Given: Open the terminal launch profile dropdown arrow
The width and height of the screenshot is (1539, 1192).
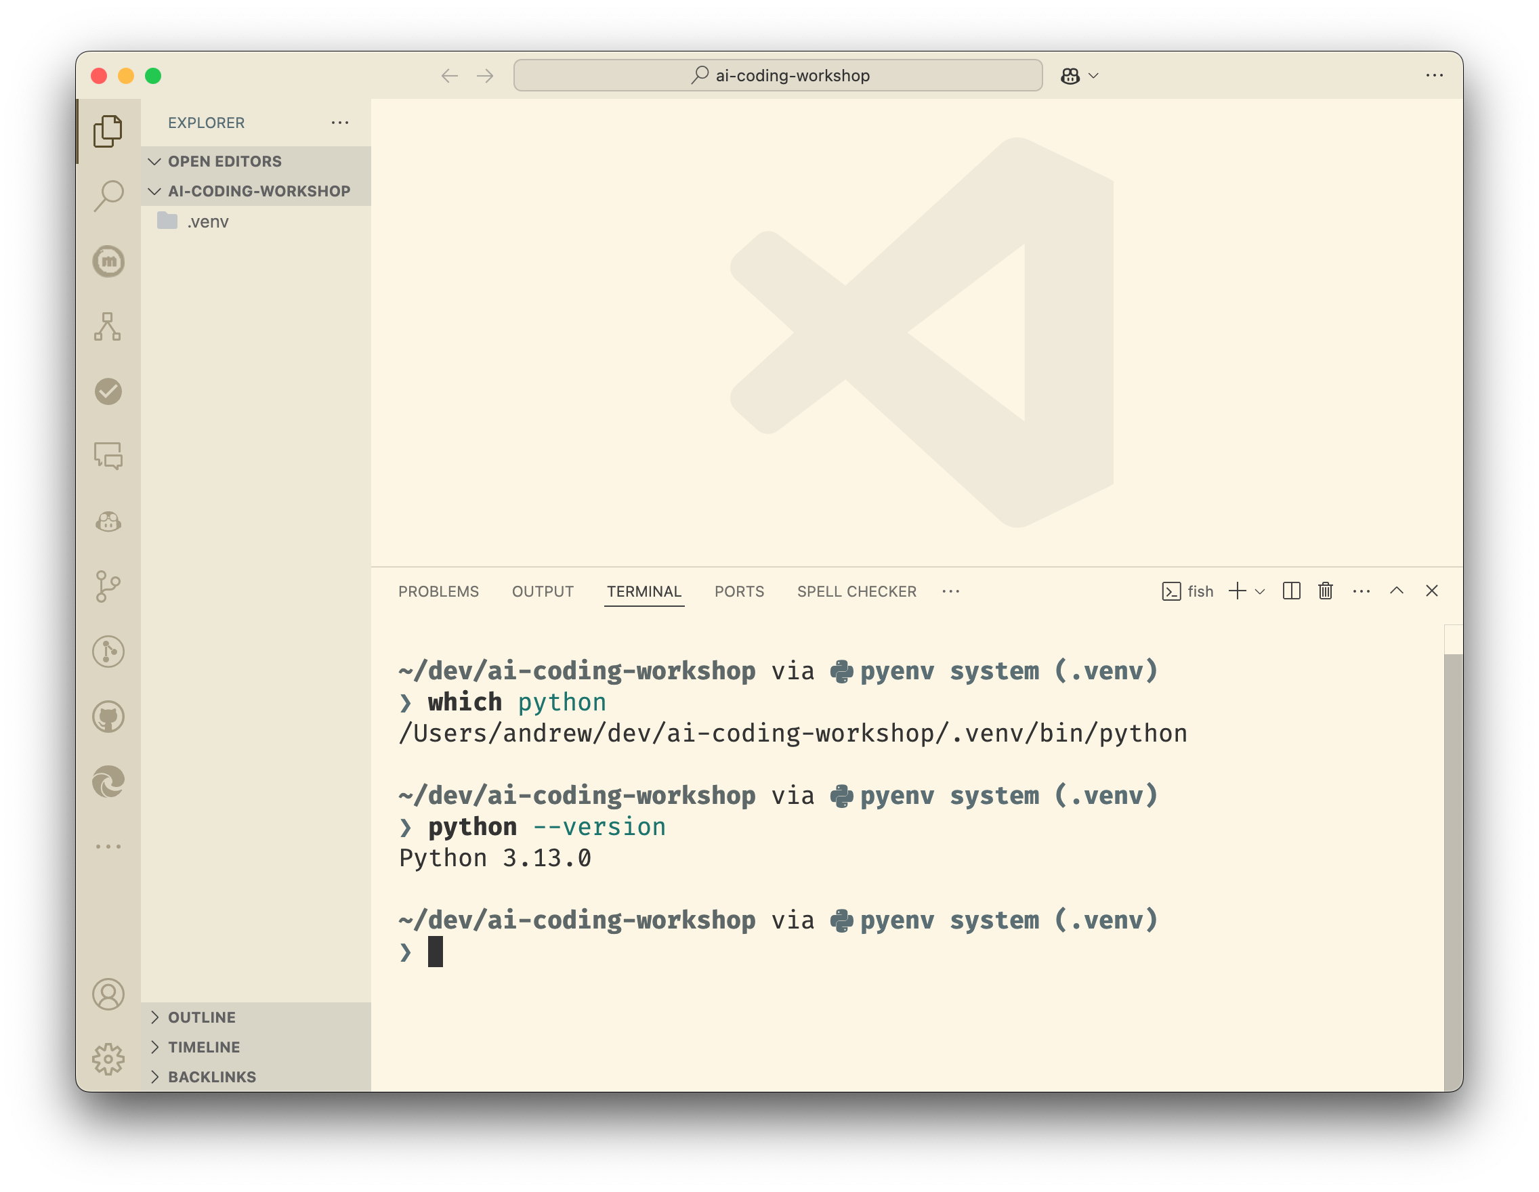Looking at the screenshot, I should click(x=1260, y=591).
